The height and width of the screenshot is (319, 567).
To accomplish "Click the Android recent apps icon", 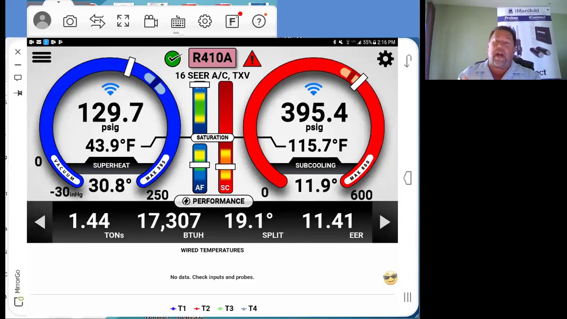I will (x=408, y=297).
